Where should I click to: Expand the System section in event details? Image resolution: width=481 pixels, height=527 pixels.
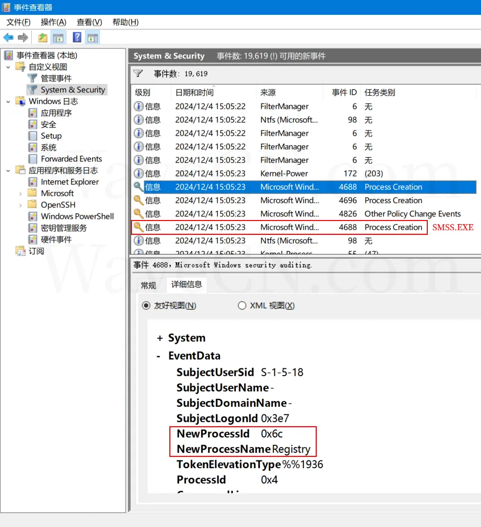160,338
